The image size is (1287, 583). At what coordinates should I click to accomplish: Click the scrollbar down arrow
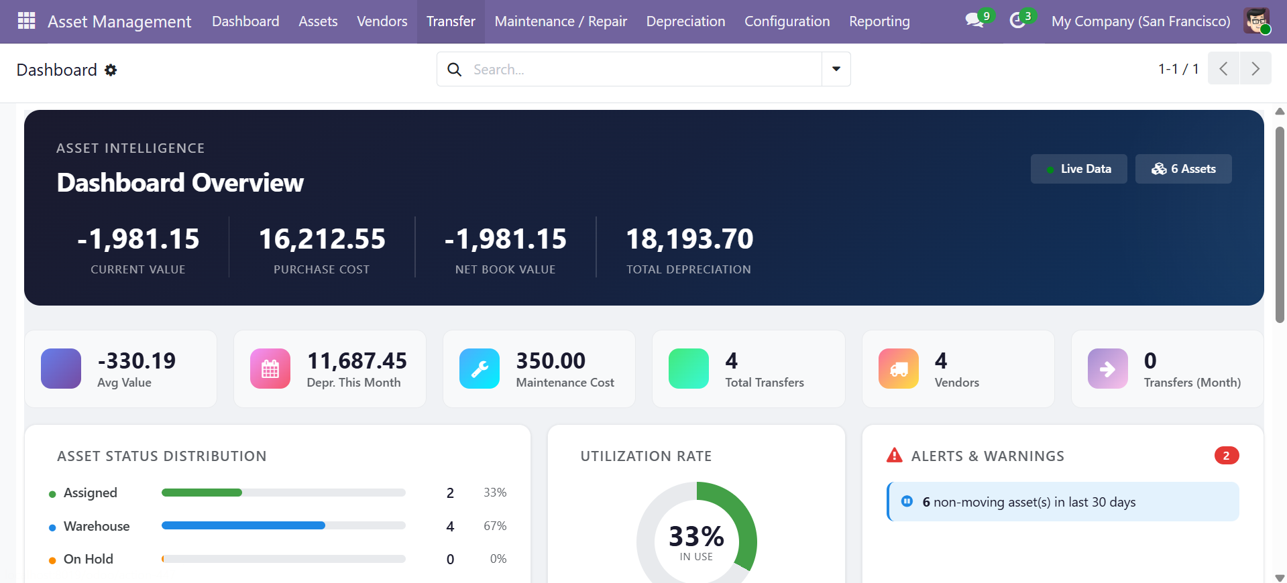[1280, 578]
